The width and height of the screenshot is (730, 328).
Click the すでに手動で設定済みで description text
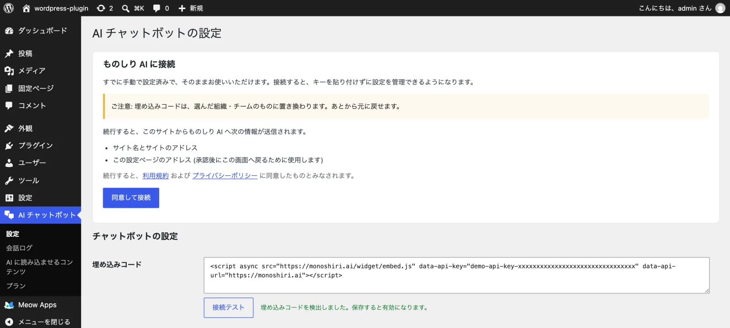coord(290,82)
